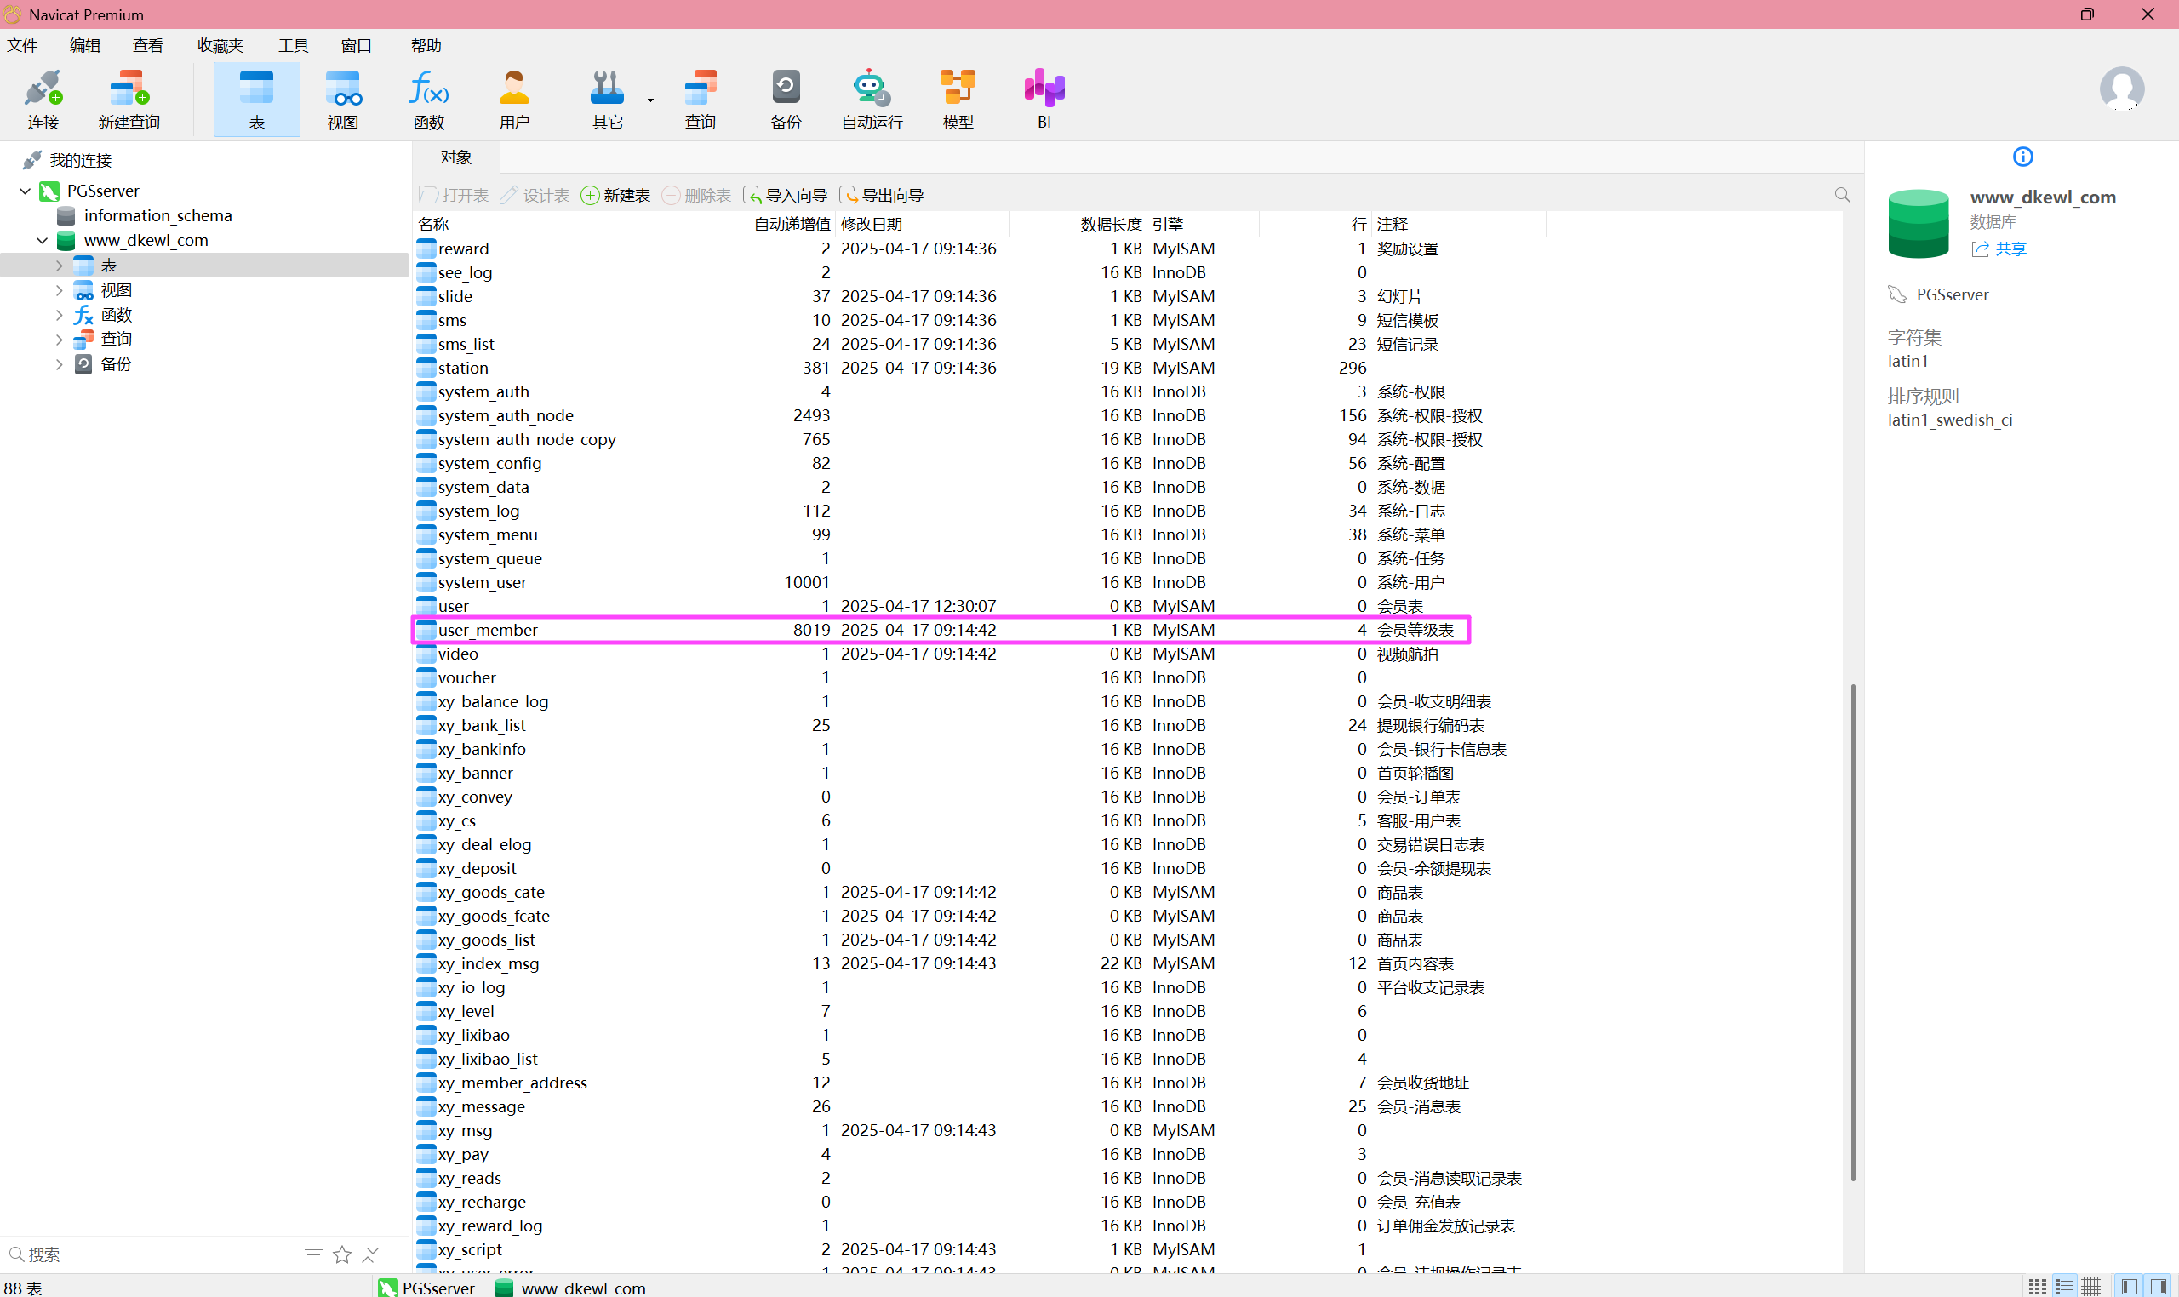The width and height of the screenshot is (2179, 1297).
Task: Open the 视图 views toolbar icon
Action: [343, 100]
